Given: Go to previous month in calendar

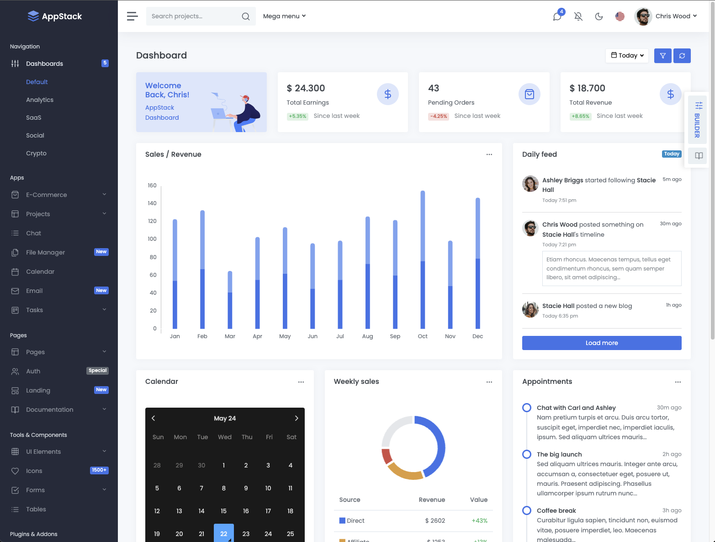Looking at the screenshot, I should [154, 418].
